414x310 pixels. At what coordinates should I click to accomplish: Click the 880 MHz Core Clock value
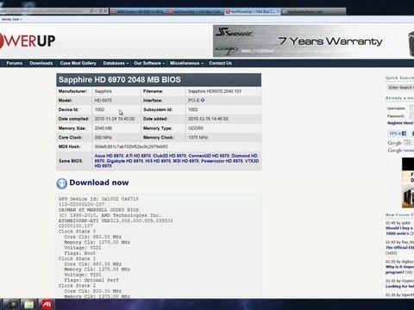pyautogui.click(x=103, y=138)
